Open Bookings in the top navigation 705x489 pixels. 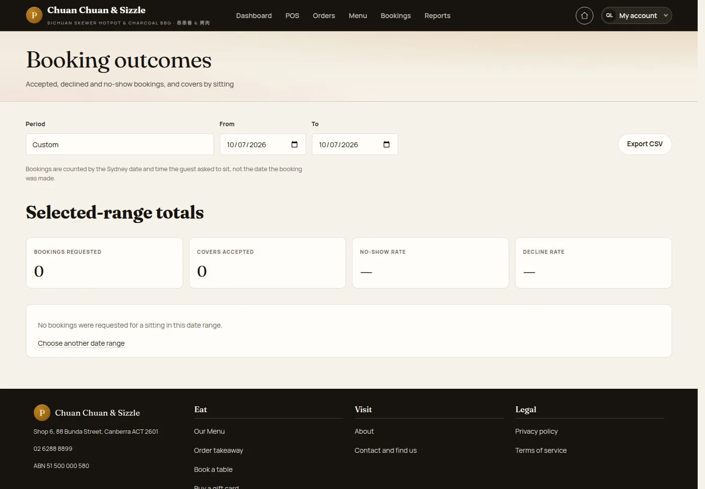396,16
